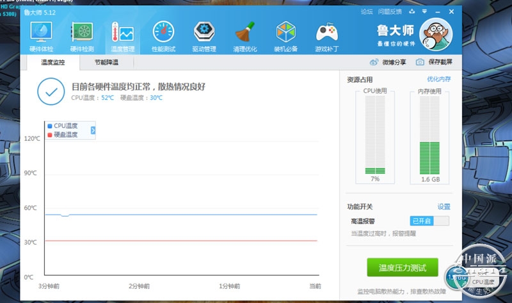Open 游戏补丁 game patches
The width and height of the screenshot is (512, 303).
point(326,37)
